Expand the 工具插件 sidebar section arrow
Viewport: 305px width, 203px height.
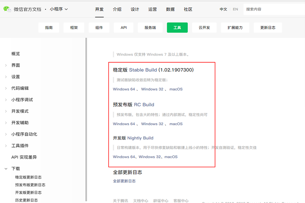point(6,146)
